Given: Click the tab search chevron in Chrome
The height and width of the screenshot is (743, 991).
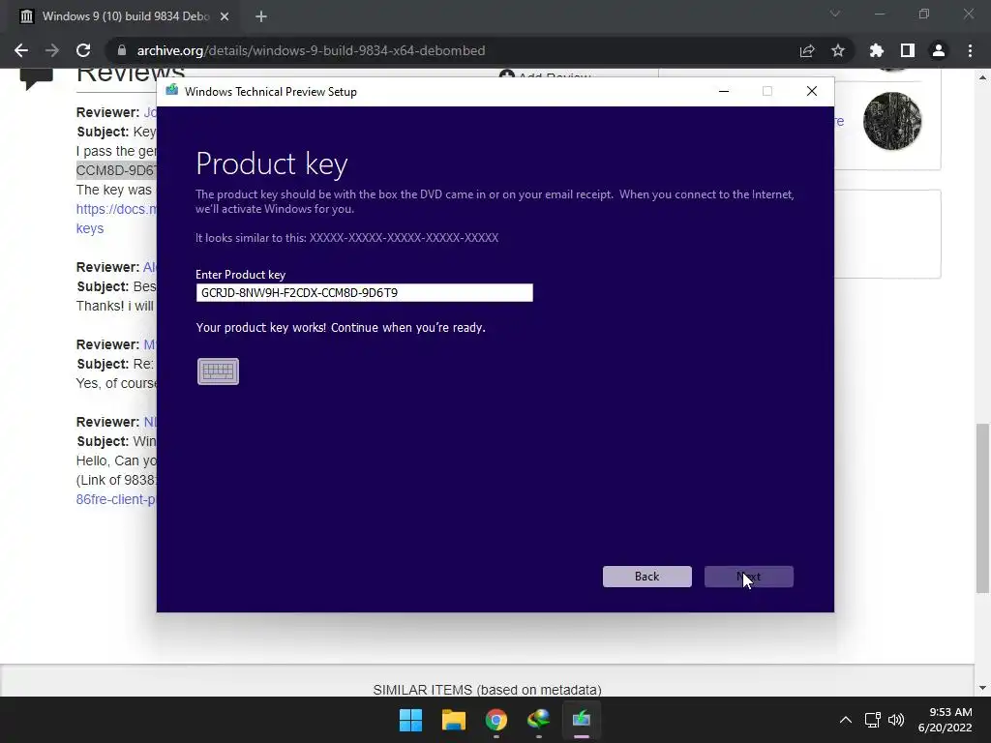Looking at the screenshot, I should click(x=835, y=14).
